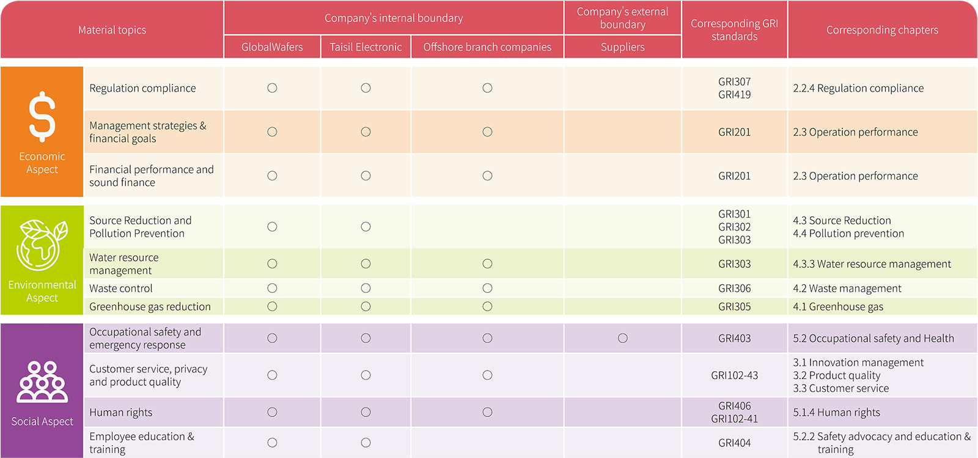Click the GlobalWafers column header
The image size is (978, 458).
[272, 47]
